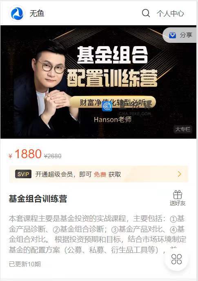Open the 无鱼 blue logo avatar
This screenshot has width=198, height=281.
point(17,13)
